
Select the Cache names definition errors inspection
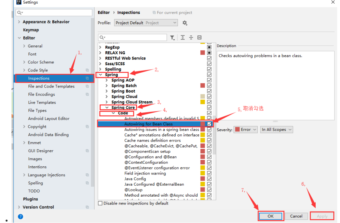tap(153, 141)
